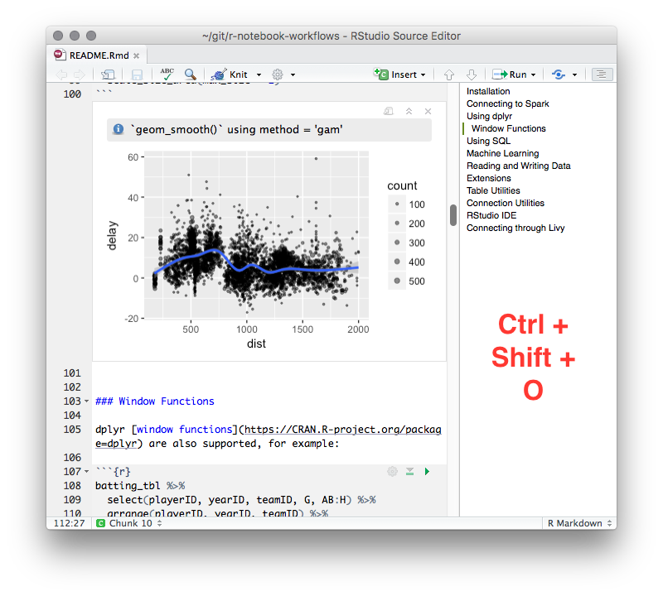
Task: Open the Knit dropdown arrow
Action: 259,74
